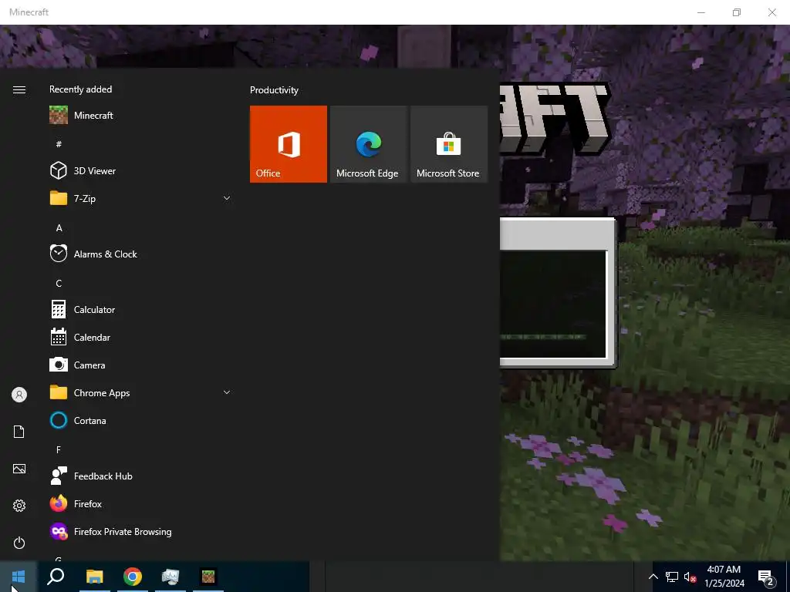Open Settings gear in Start sidebar

(19, 506)
